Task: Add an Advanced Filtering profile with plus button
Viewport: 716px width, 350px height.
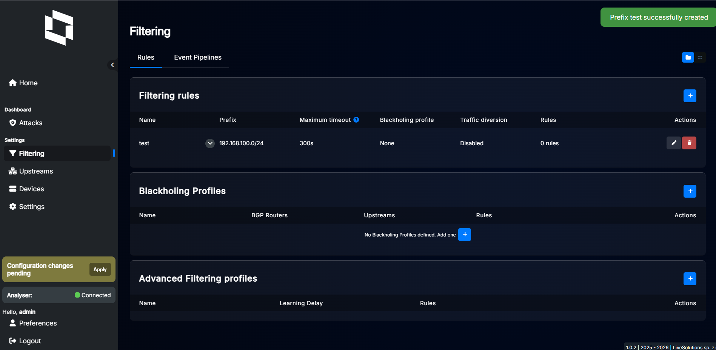Action: pos(690,279)
